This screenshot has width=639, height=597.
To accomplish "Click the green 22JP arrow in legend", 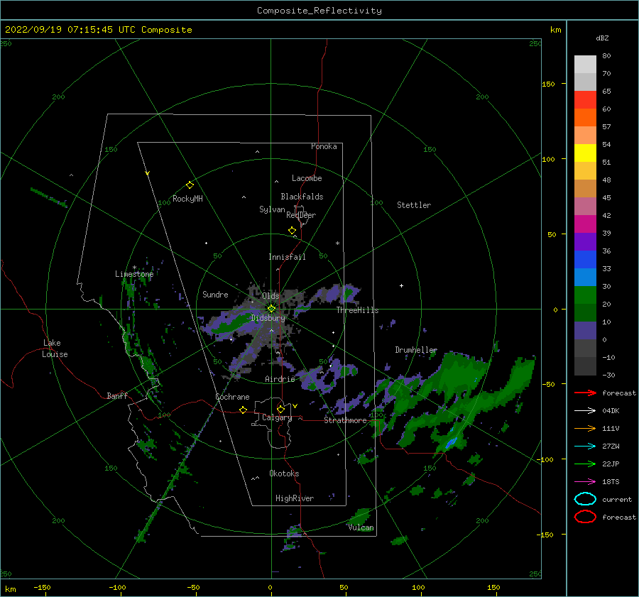I will 585,464.
